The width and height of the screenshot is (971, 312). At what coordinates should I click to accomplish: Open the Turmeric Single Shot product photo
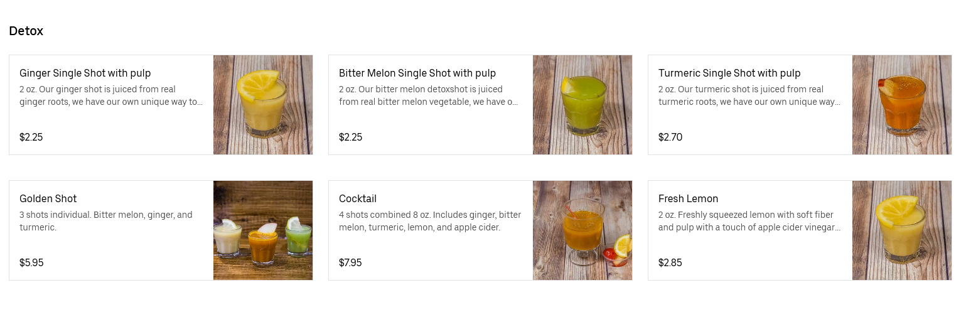pyautogui.click(x=902, y=105)
